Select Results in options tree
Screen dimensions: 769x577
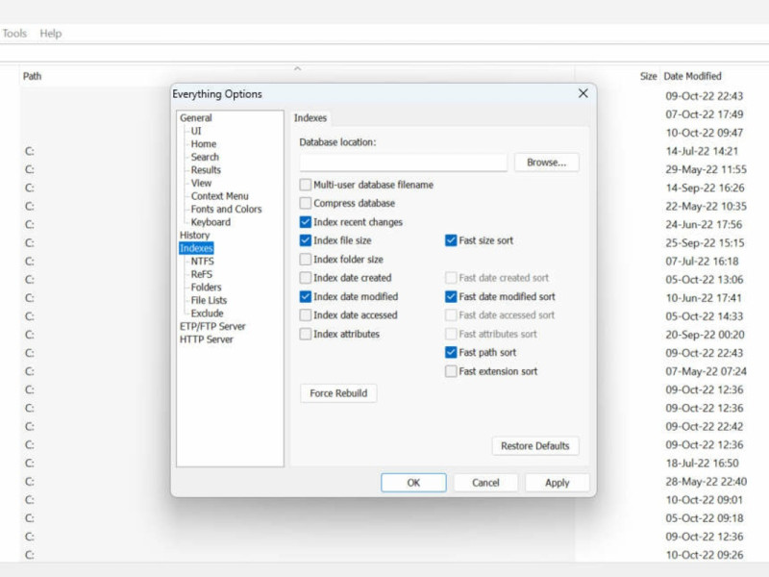point(206,170)
